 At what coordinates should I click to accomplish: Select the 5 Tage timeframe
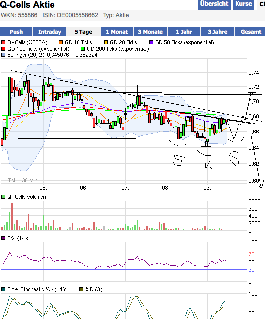(x=83, y=32)
